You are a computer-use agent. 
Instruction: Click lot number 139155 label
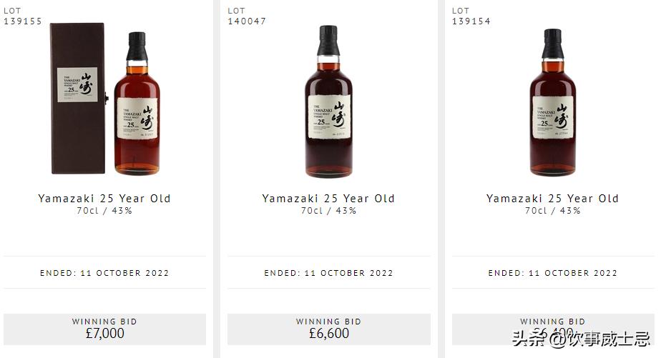tap(23, 21)
